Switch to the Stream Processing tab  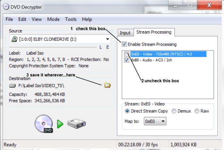pos(154,32)
